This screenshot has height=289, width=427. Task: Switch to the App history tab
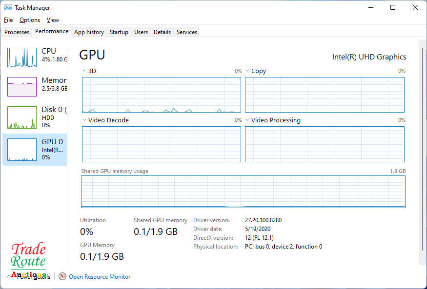[89, 32]
